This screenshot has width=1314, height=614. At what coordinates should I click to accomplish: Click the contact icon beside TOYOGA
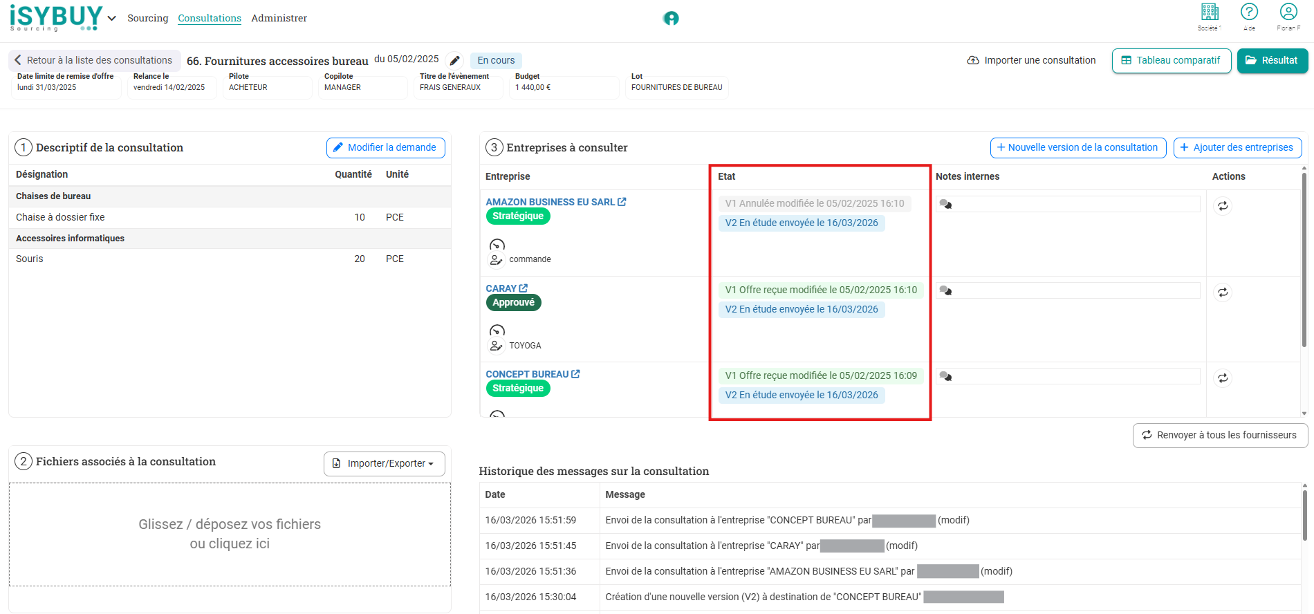pos(496,346)
